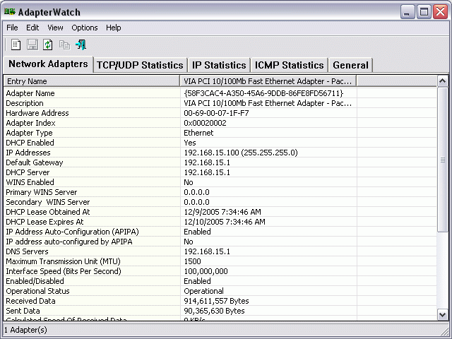
Task: Select the DHCP Lease Obtained At row
Action: [x=220, y=212]
